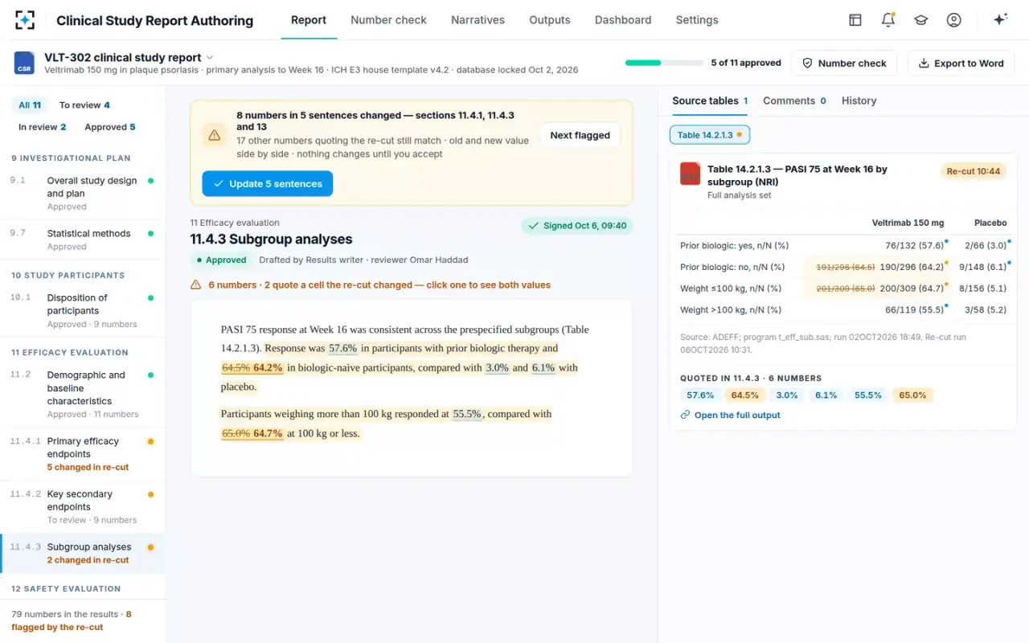
Task: Open the Settings tab
Action: point(697,20)
